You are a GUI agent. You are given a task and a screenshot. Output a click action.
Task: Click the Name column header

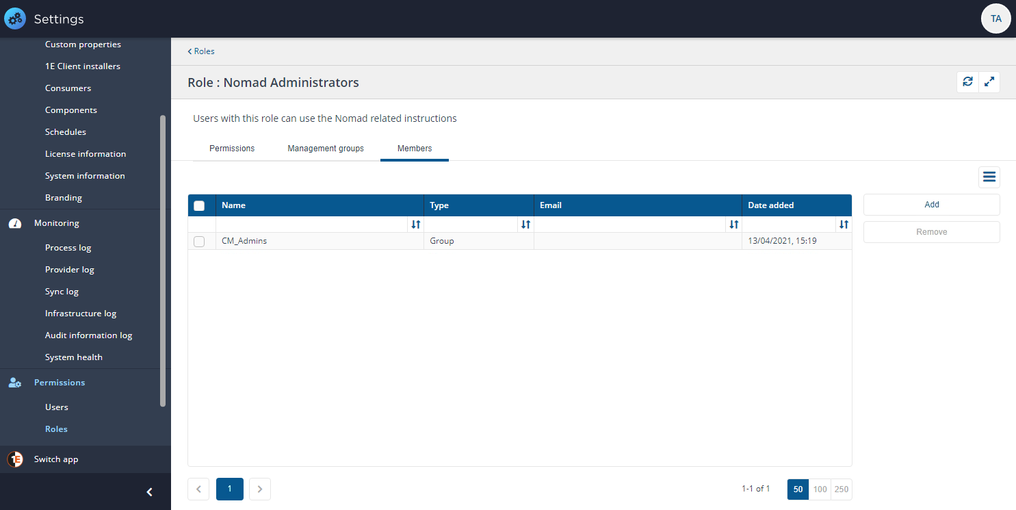click(320, 205)
